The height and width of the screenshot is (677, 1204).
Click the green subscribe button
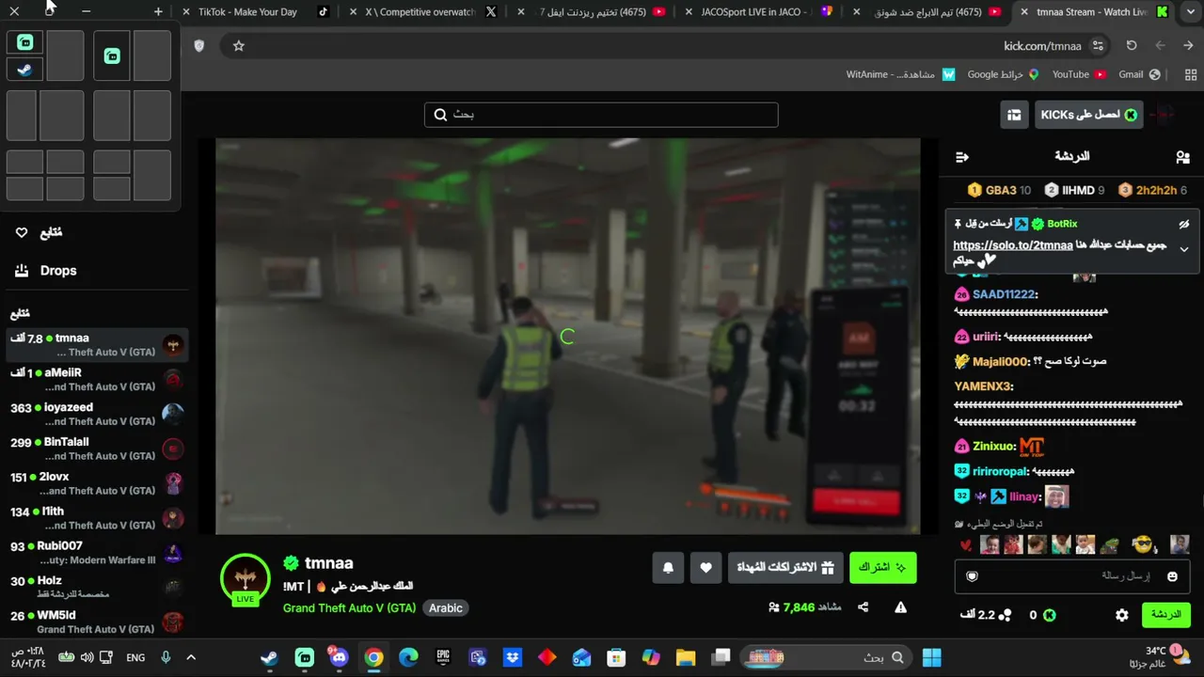pyautogui.click(x=882, y=568)
